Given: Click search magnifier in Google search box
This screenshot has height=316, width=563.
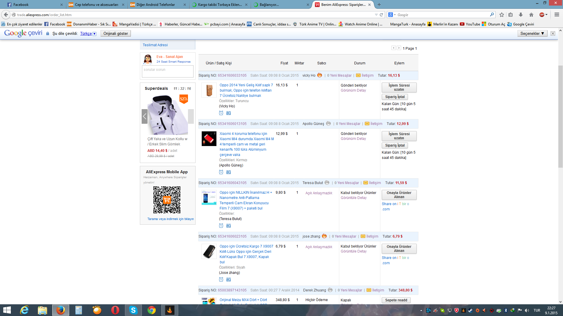Looking at the screenshot, I should pos(492,15).
